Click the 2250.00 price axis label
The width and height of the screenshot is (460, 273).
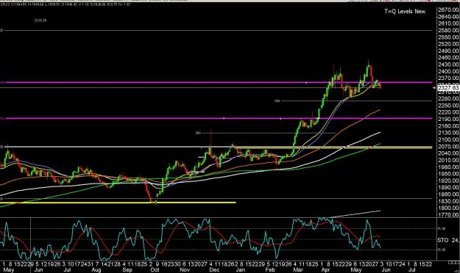(x=448, y=106)
